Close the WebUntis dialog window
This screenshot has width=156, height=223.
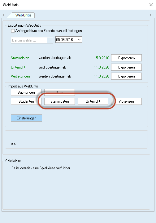tap(151, 5)
